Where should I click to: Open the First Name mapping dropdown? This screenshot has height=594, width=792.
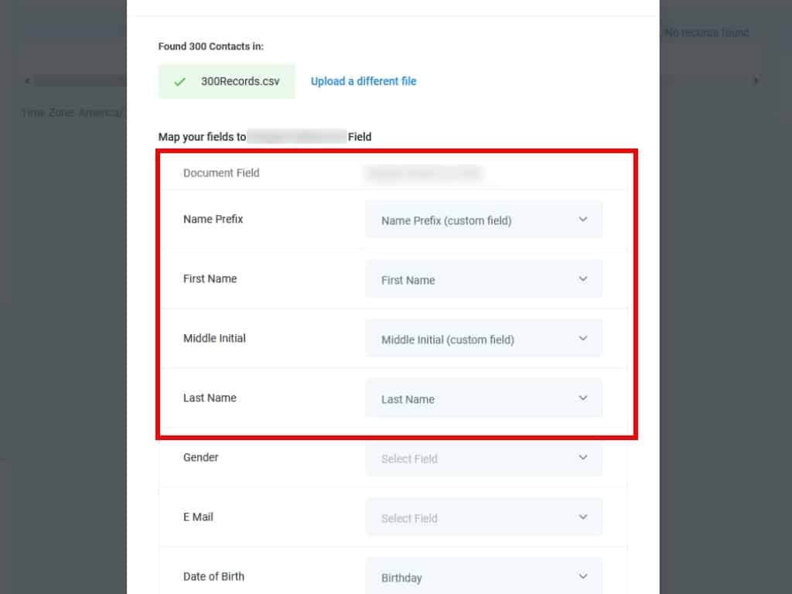(483, 280)
